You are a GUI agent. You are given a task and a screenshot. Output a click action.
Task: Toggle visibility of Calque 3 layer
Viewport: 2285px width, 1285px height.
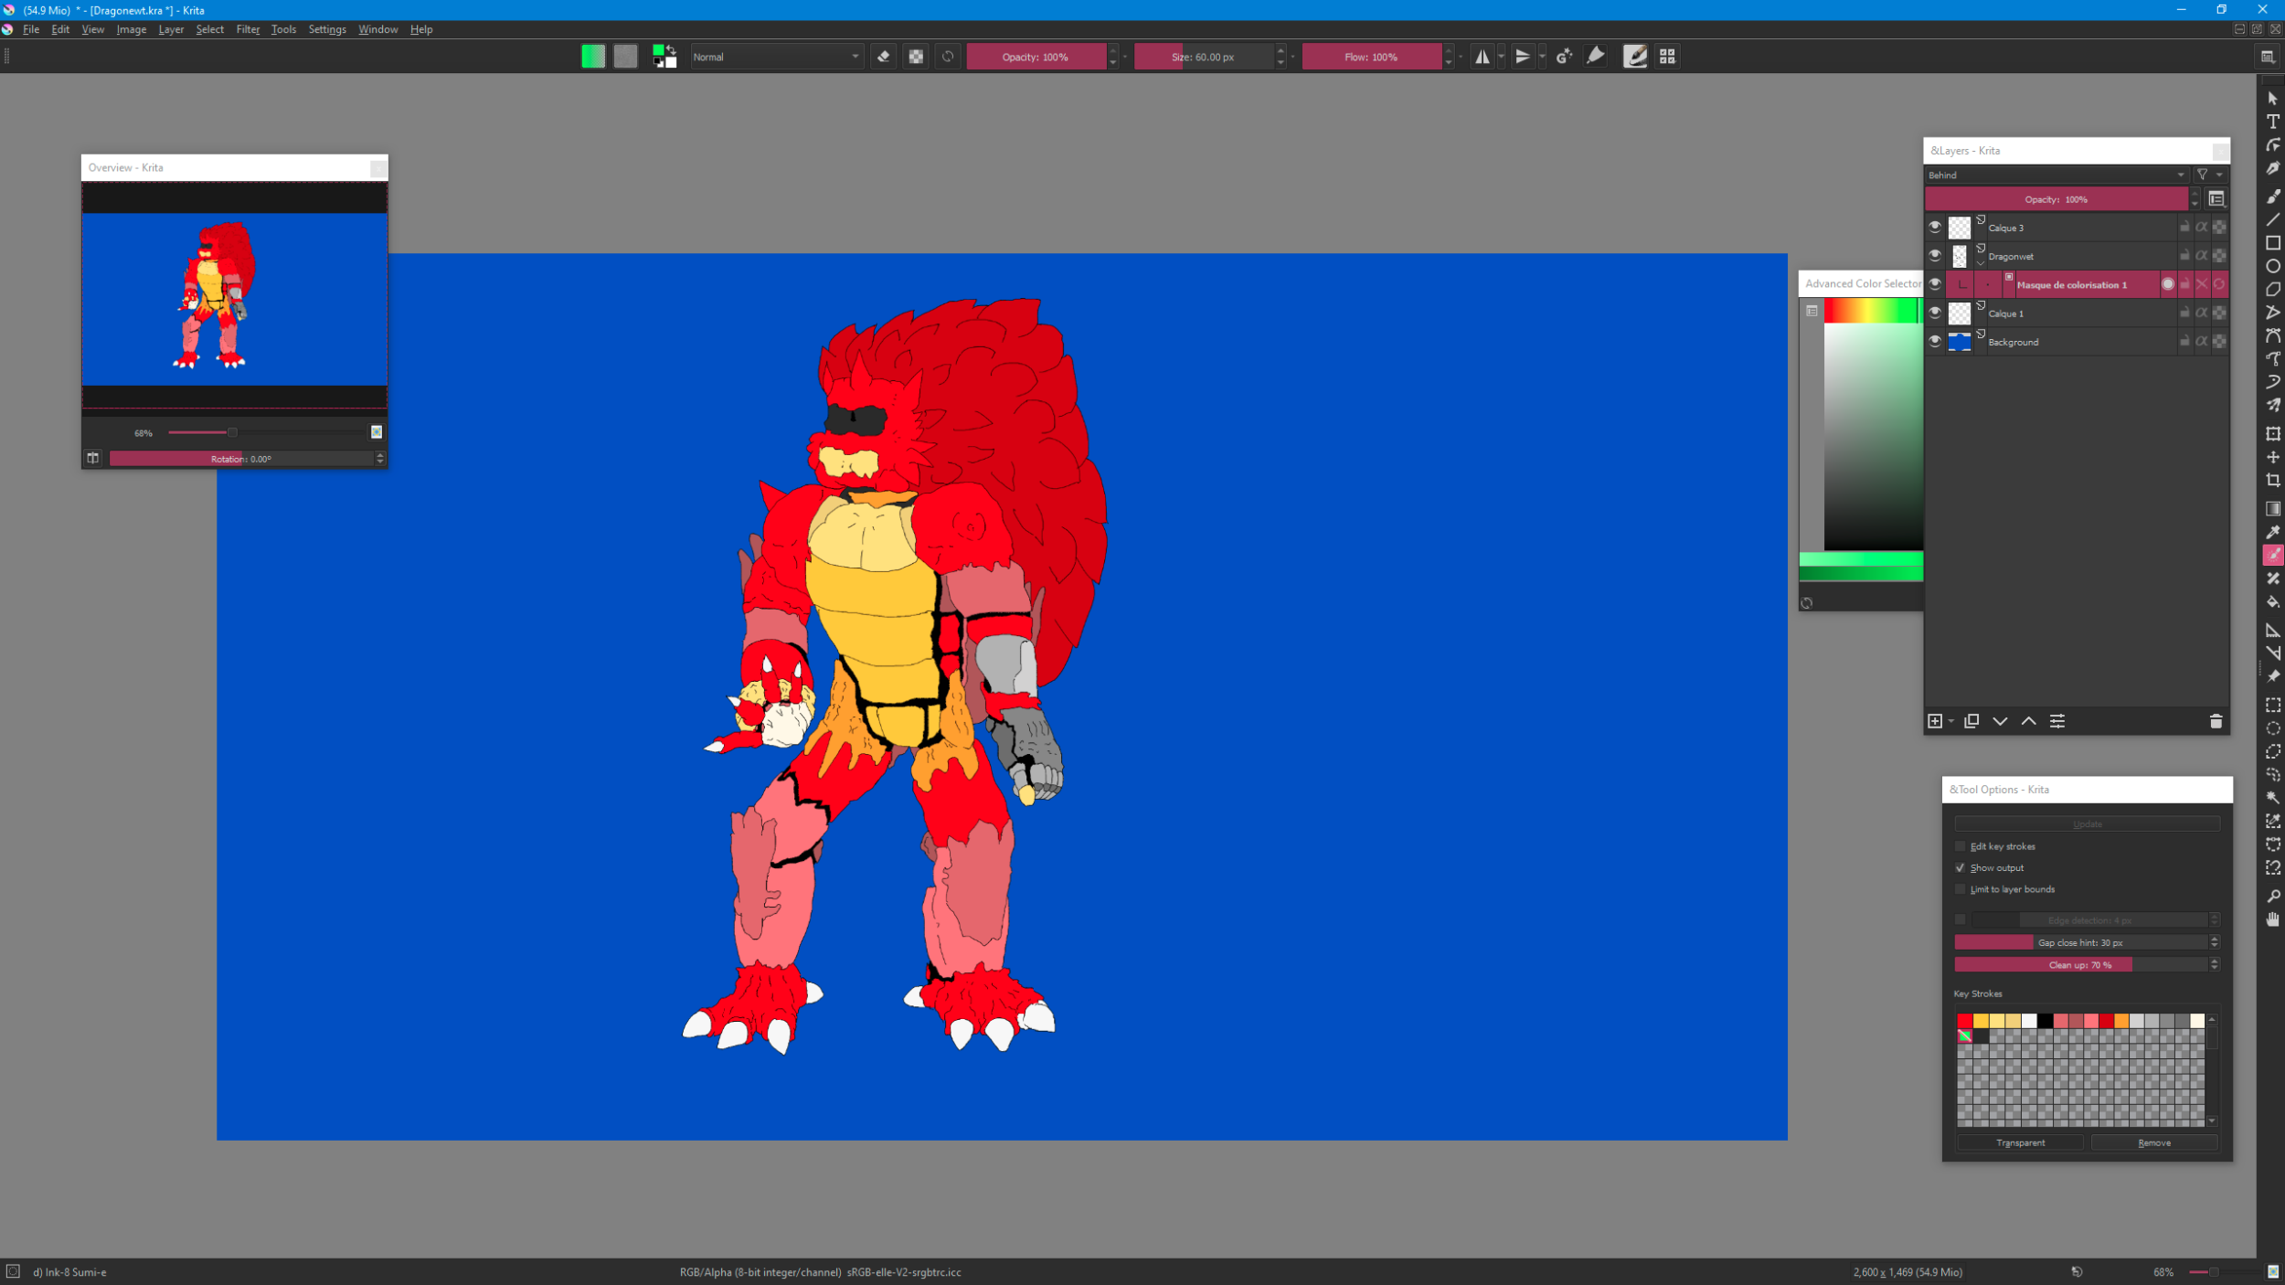tap(1935, 227)
